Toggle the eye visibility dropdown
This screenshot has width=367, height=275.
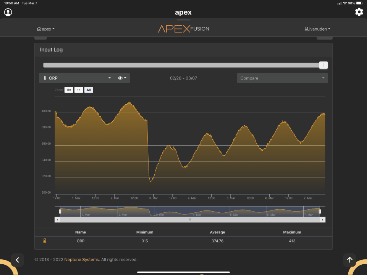(122, 78)
